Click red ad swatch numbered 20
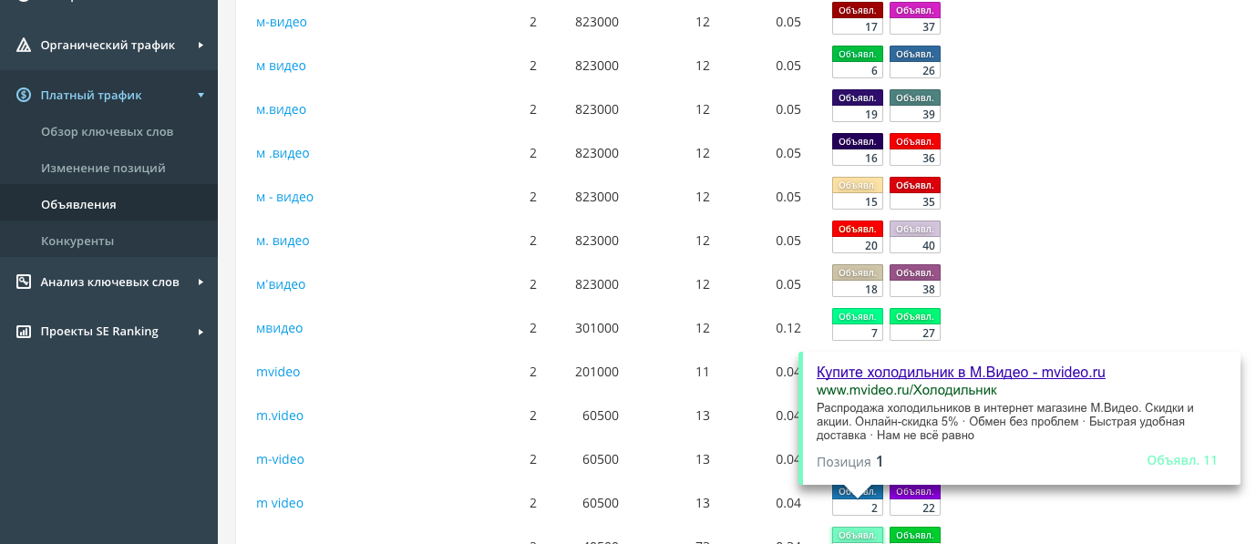Screen dimensions: 1256x544 tap(858, 237)
